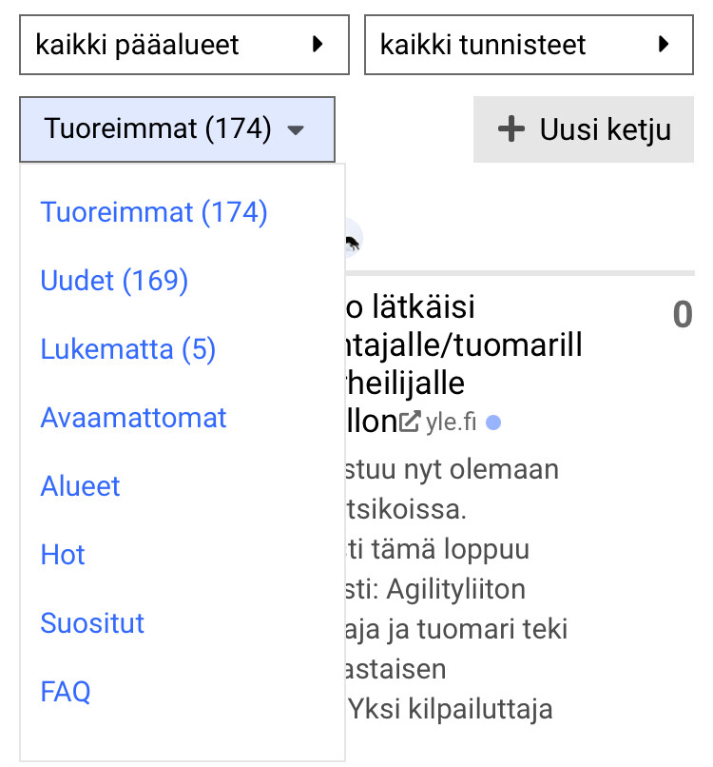Image resolution: width=713 pixels, height=767 pixels.
Task: Click the external link icon beside yle.fi
Action: [x=410, y=422]
